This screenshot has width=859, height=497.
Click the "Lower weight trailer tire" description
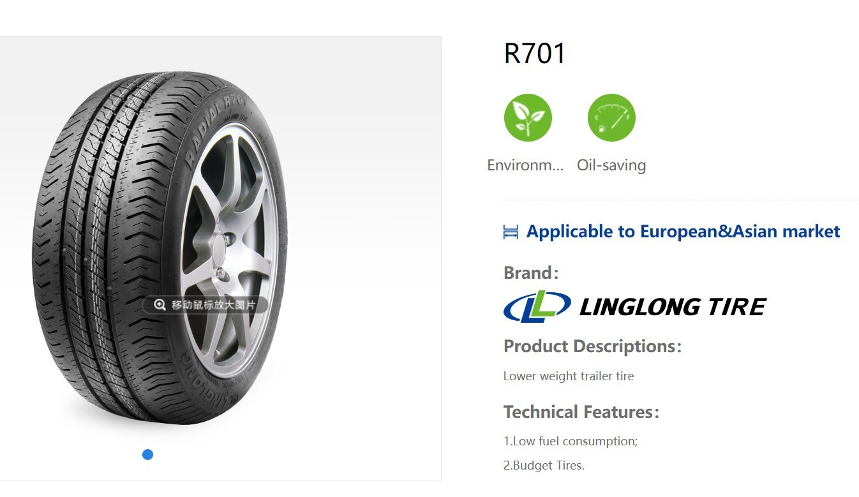[x=569, y=376]
